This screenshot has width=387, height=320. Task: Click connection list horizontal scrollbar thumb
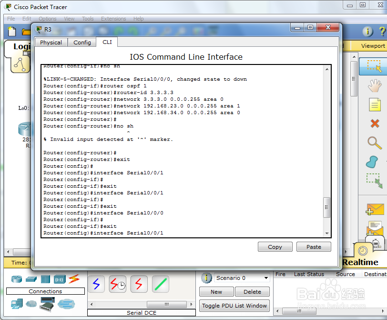[x=167, y=304]
